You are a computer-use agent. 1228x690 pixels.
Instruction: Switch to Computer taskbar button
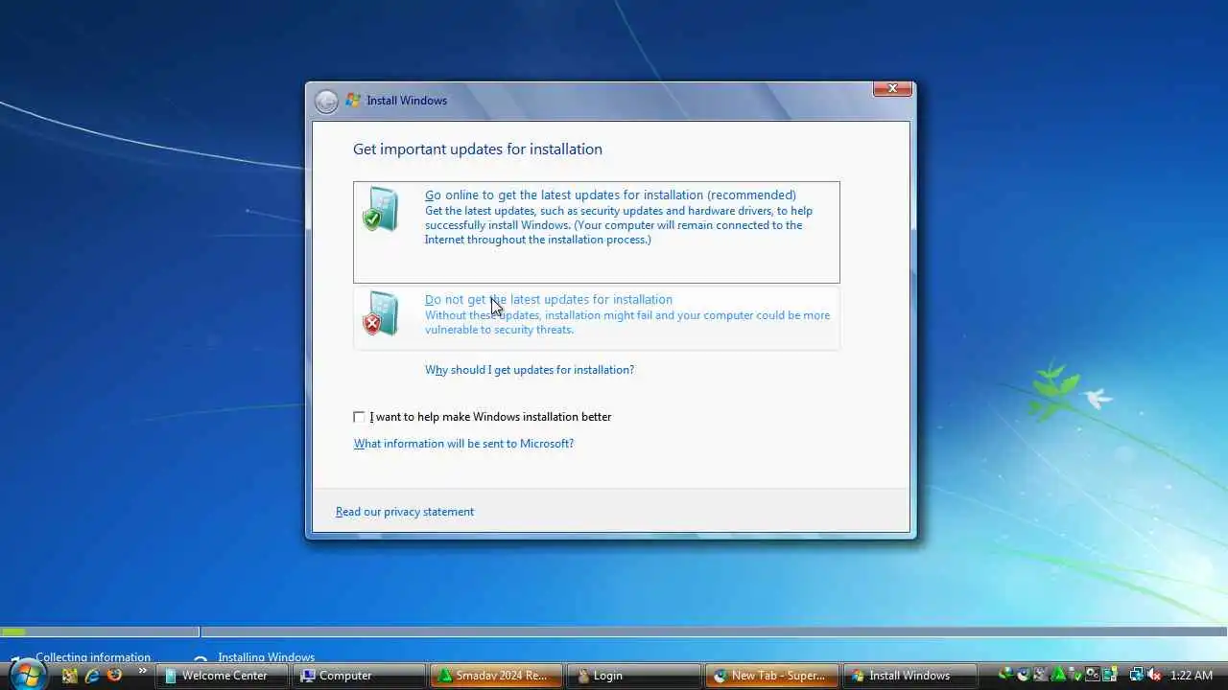click(360, 676)
